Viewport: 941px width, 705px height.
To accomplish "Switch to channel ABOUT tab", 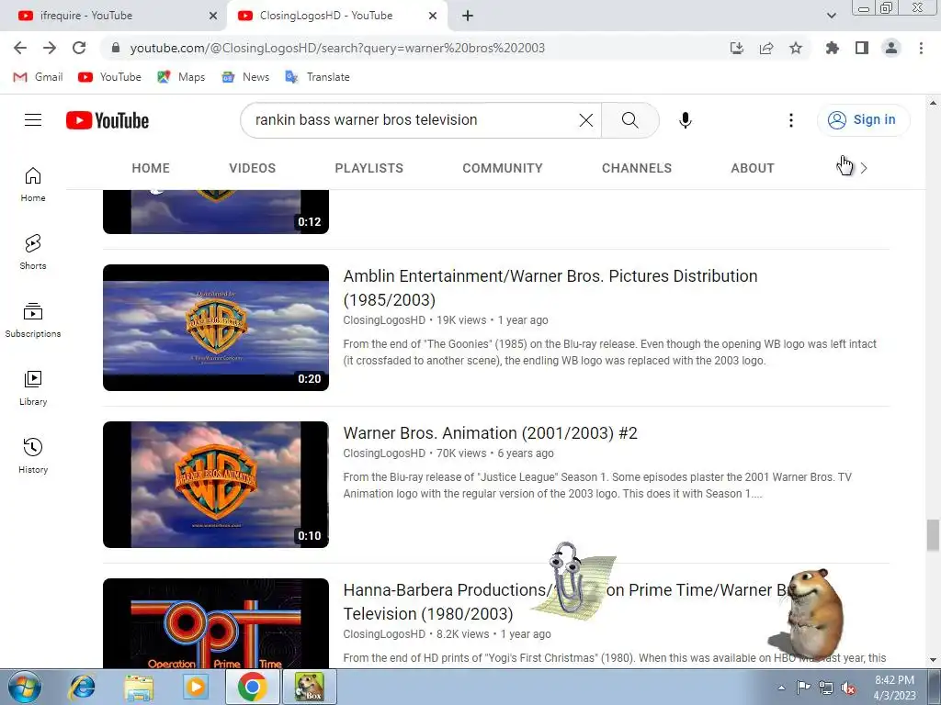I will click(x=753, y=169).
